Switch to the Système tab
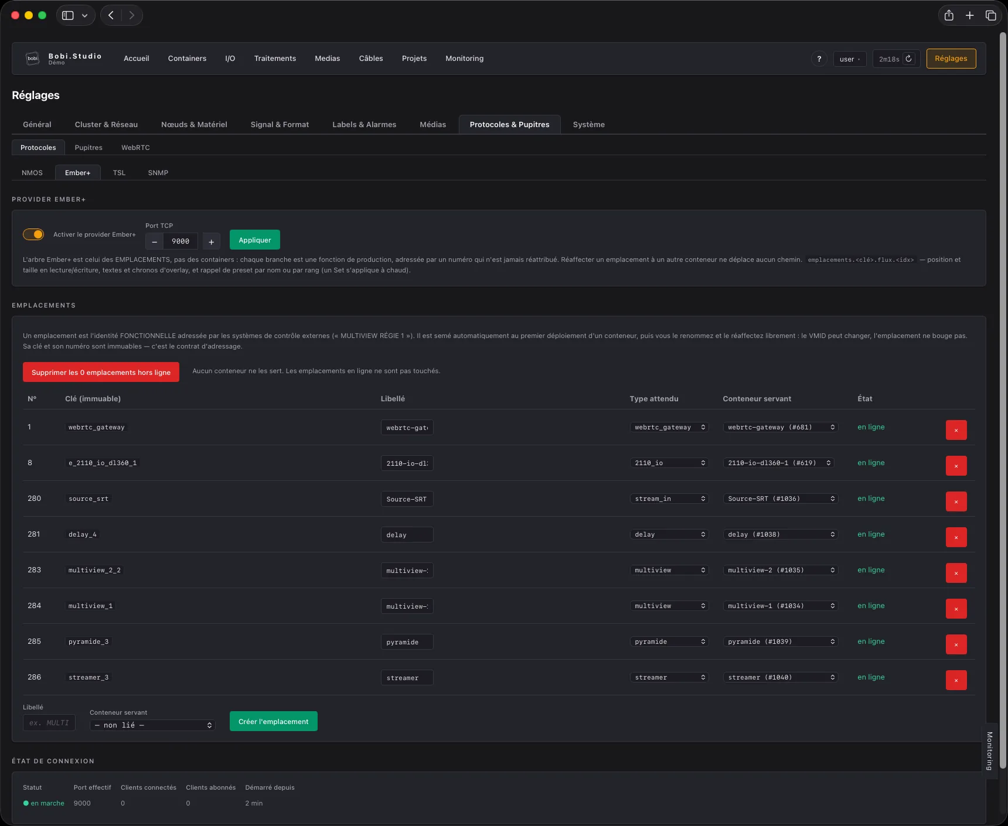Viewport: 1008px width, 826px height. pos(588,124)
